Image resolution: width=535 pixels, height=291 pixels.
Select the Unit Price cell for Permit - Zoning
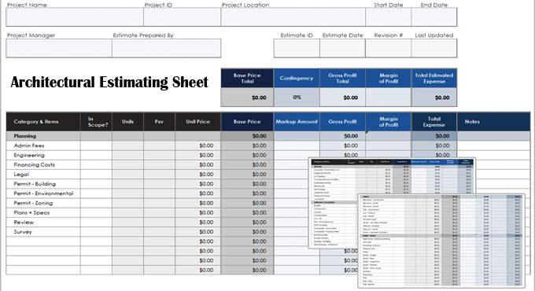click(x=198, y=203)
